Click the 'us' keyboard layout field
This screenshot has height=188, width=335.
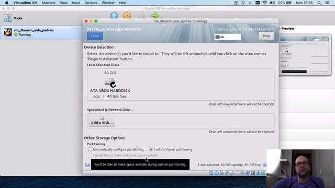coord(228,37)
